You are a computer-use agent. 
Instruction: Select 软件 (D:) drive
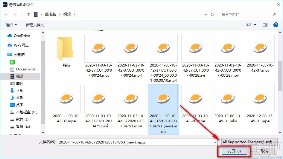click(x=20, y=119)
